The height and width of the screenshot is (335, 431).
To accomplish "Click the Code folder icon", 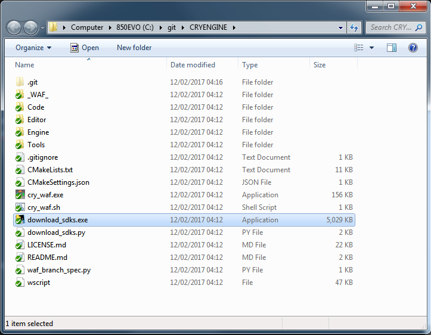I will (x=20, y=107).
